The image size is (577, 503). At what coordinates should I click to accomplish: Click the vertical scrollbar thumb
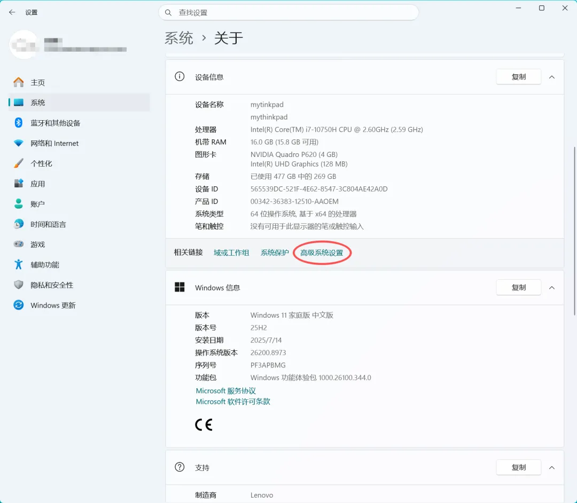(x=574, y=231)
